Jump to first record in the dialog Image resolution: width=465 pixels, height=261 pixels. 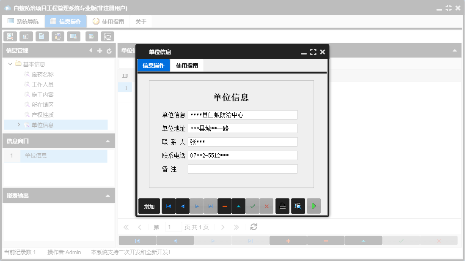[168, 206]
